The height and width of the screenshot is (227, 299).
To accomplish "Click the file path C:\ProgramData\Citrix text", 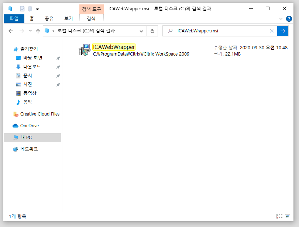I will point(141,54).
